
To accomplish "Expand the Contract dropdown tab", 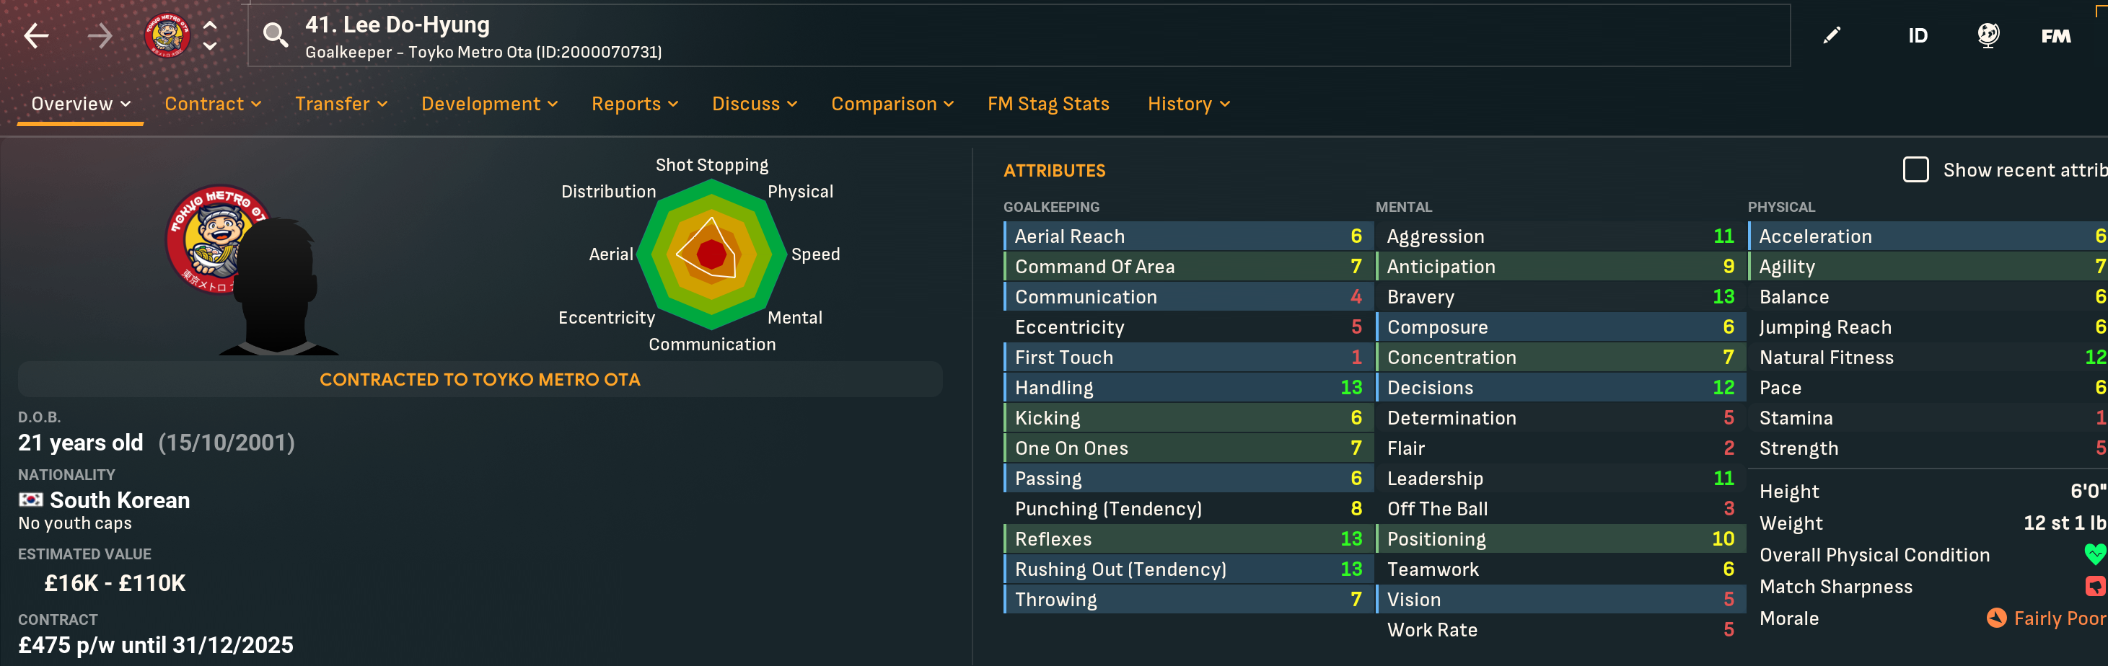I will pyautogui.click(x=213, y=104).
